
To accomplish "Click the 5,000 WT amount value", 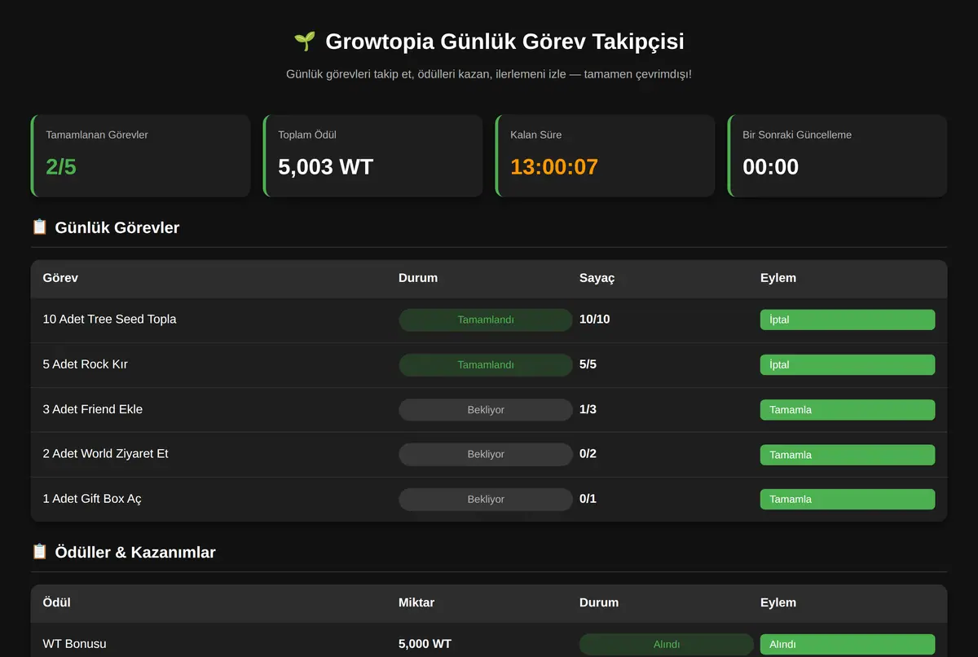I will click(425, 643).
